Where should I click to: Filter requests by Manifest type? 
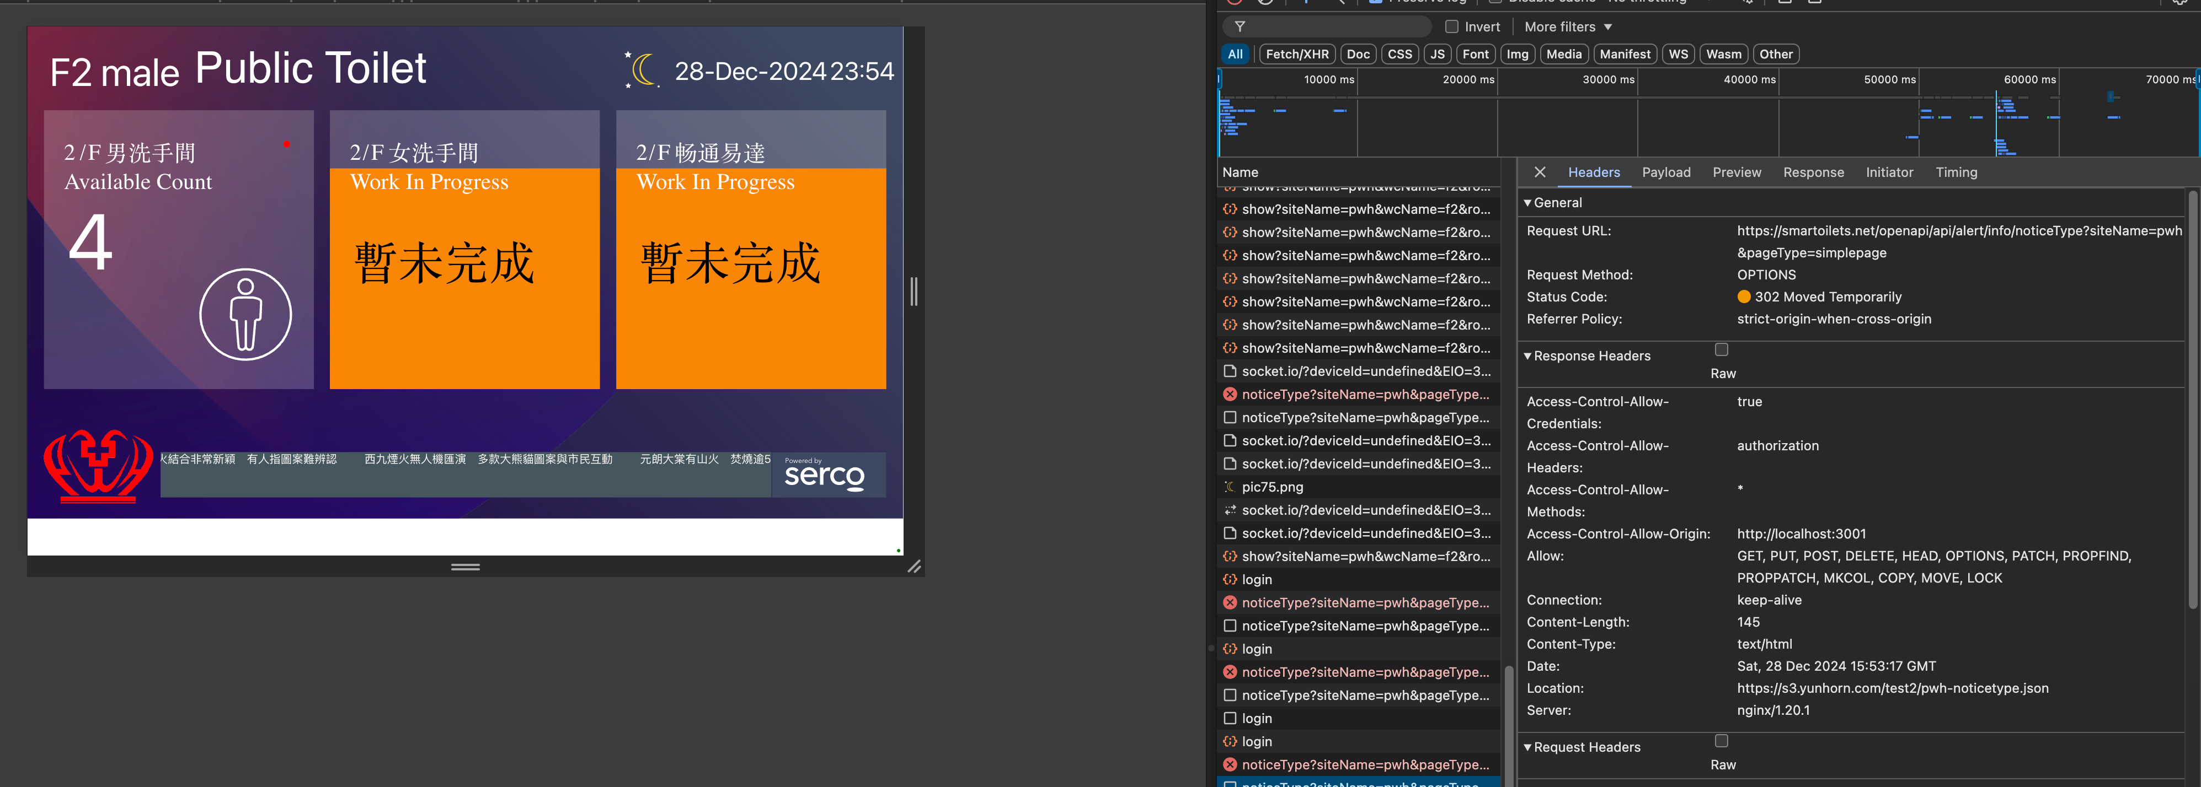tap(1625, 55)
